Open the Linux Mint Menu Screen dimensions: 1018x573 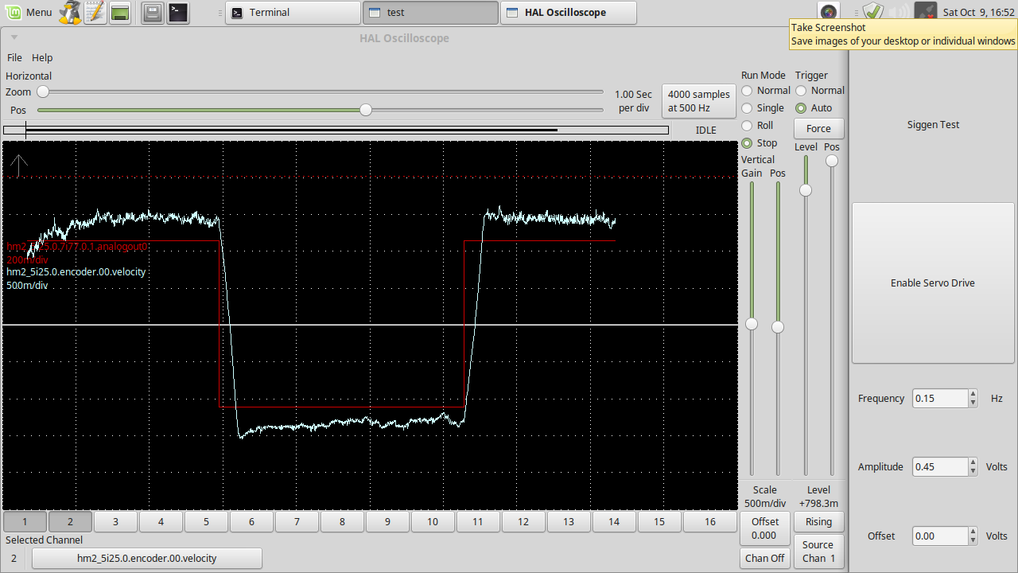pos(28,12)
